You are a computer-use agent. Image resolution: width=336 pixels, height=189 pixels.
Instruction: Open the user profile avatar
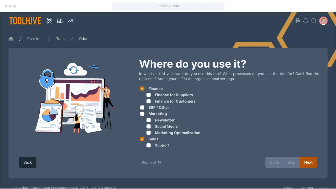click(323, 20)
